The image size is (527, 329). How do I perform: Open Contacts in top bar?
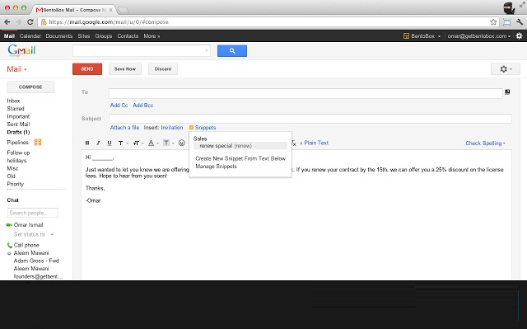(128, 36)
